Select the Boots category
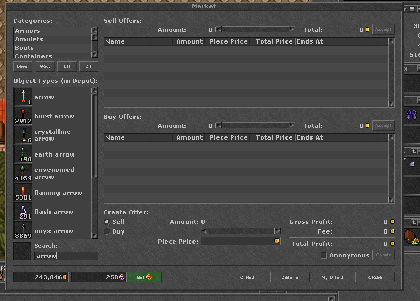 pos(53,48)
